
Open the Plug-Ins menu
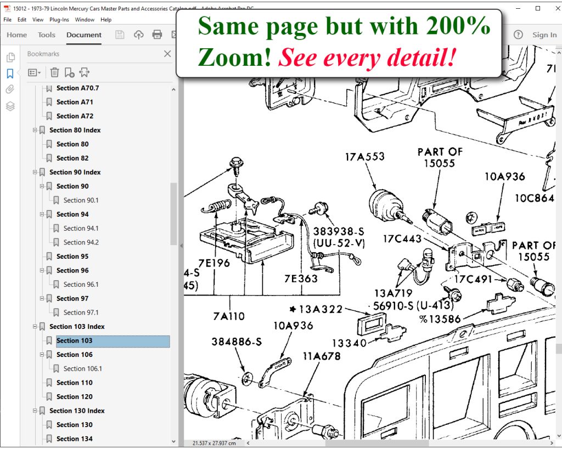click(59, 20)
